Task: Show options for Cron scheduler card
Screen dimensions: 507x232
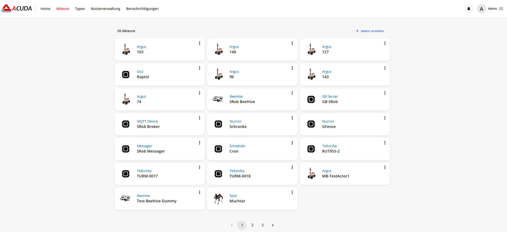Action: [292, 143]
